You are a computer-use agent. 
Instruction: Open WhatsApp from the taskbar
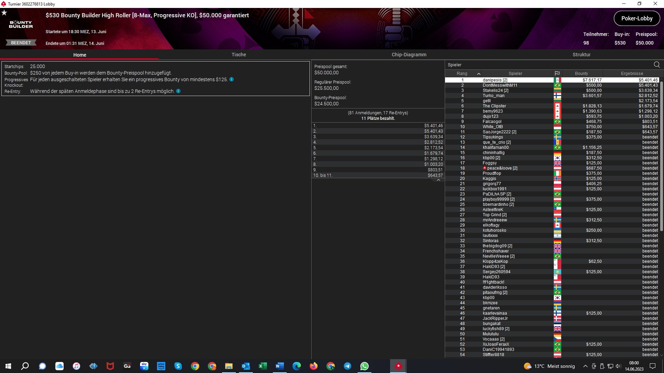pyautogui.click(x=364, y=366)
